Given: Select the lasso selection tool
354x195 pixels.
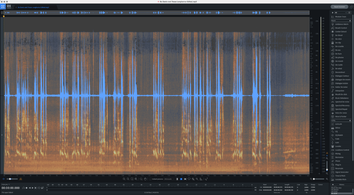Looking at the screenshot, I should [x=189, y=179].
